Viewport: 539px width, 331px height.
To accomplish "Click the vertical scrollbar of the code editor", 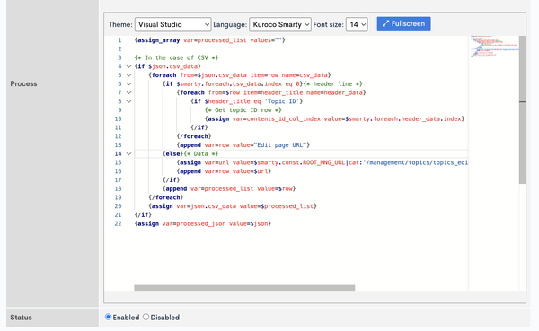I will (523, 109).
